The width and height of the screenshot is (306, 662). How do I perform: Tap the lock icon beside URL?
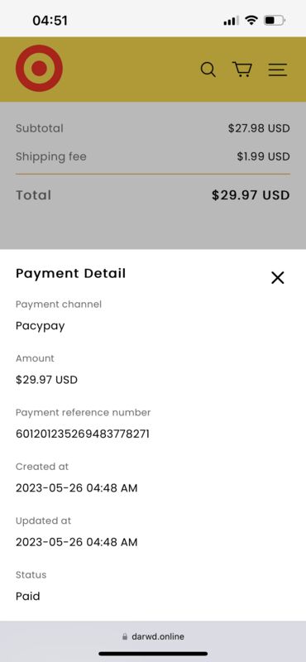pos(125,636)
